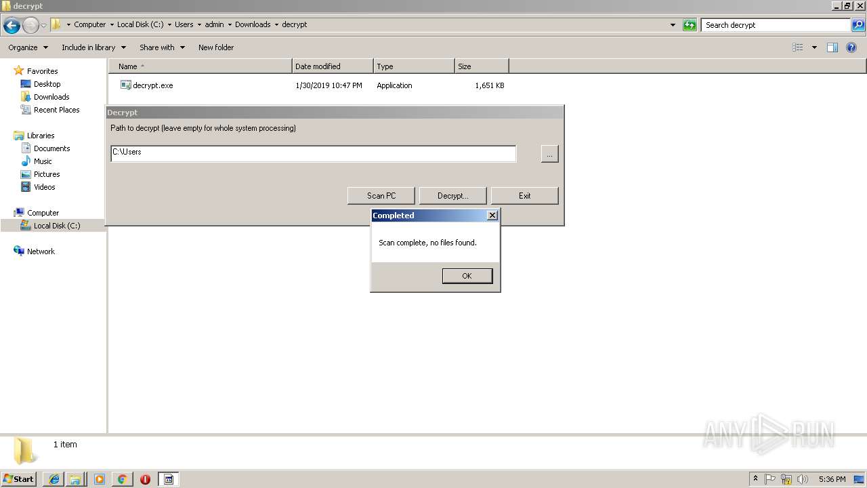The image size is (867, 488).
Task: Open the Videos library
Action: (x=44, y=187)
